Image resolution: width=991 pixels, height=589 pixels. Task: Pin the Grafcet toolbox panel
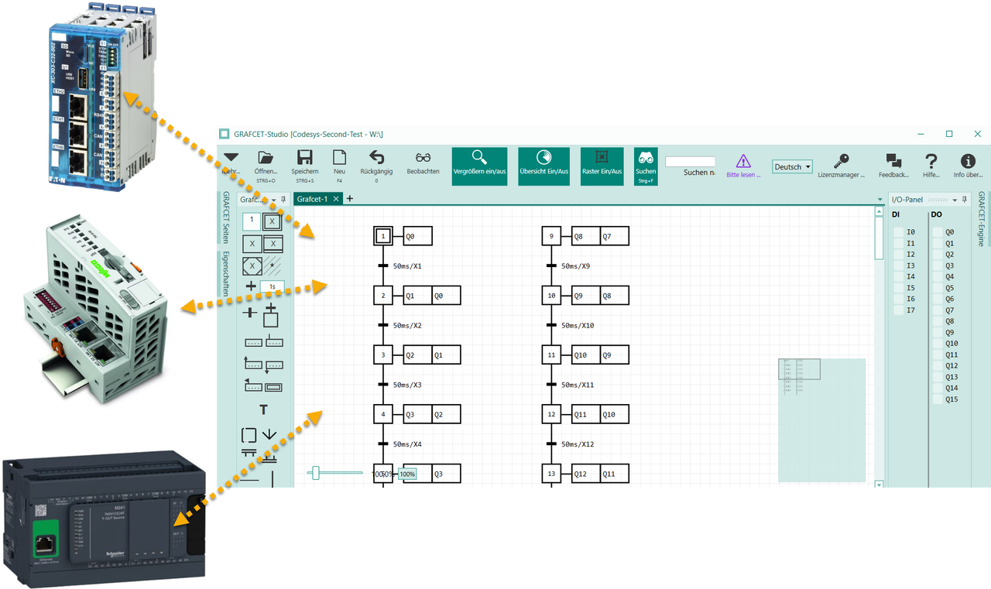[283, 200]
